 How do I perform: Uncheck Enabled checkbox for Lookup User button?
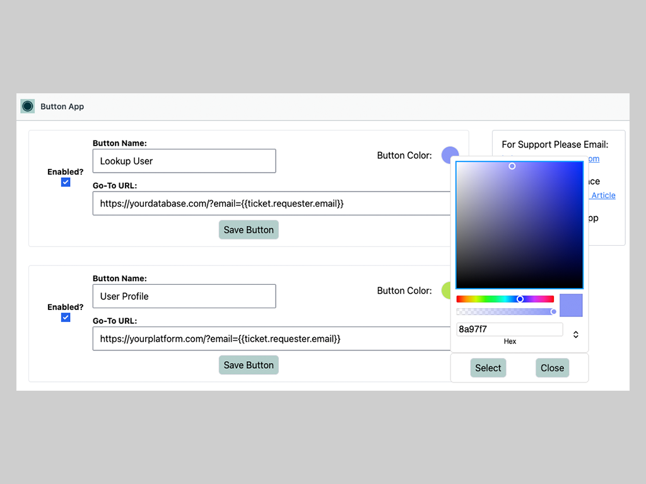point(66,182)
